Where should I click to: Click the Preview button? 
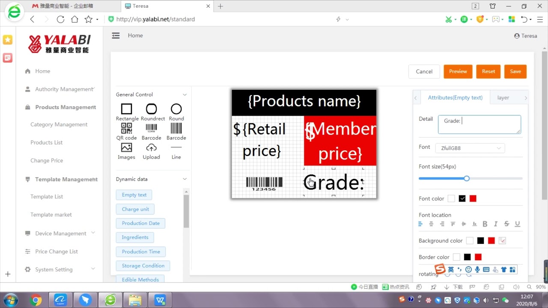458,71
